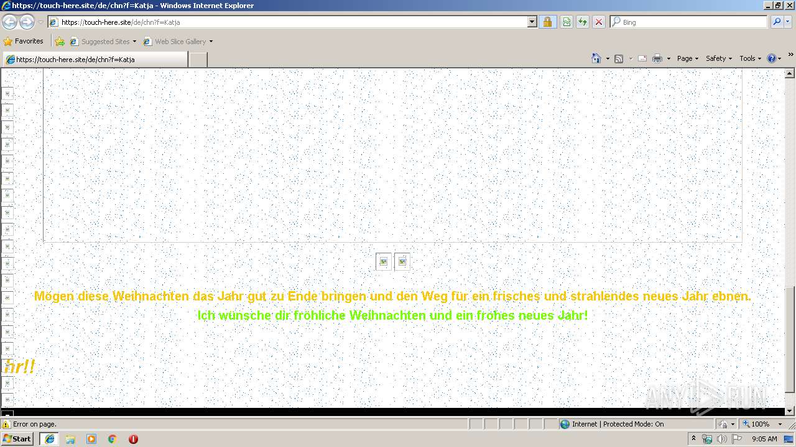This screenshot has height=447, width=796.
Task: Click the Show Desktop button
Action: coord(789,439)
